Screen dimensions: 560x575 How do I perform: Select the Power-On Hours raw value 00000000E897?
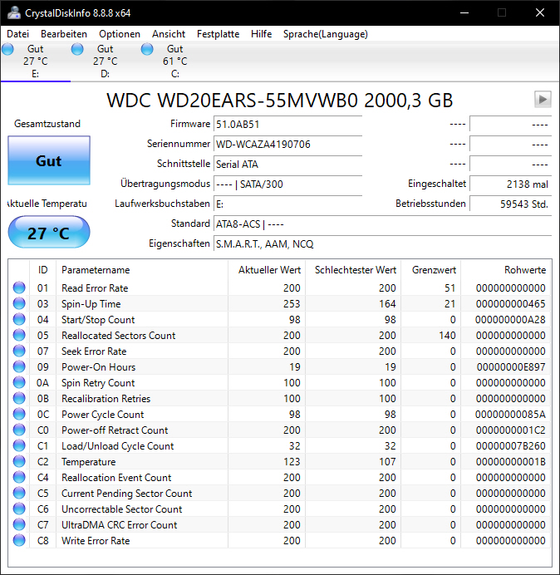(x=511, y=367)
